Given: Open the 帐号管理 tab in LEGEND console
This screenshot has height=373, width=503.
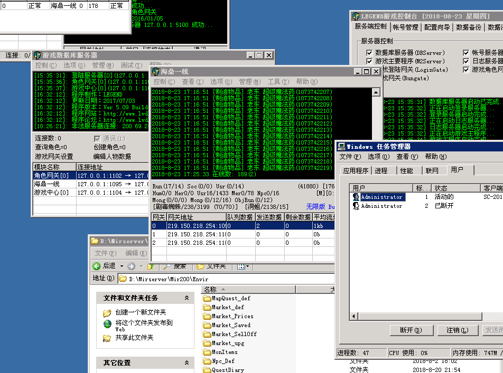Looking at the screenshot, I should [x=405, y=27].
